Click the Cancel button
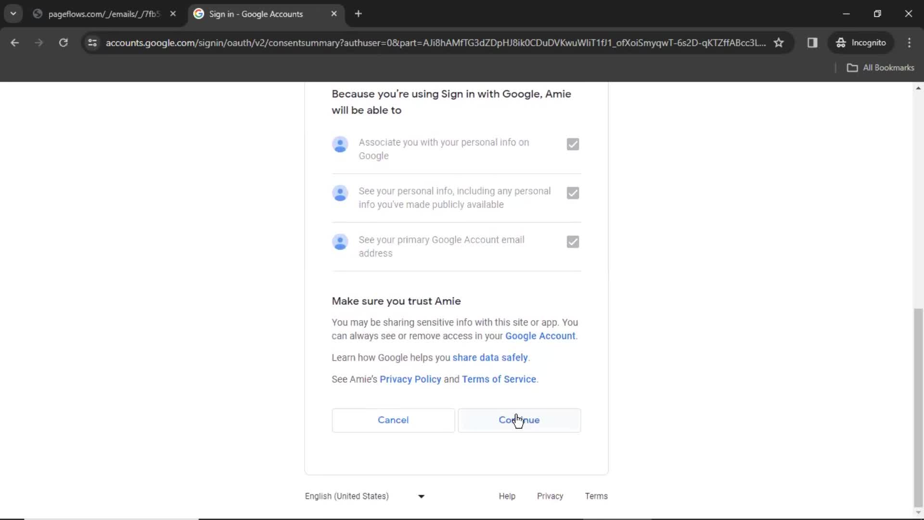Image resolution: width=924 pixels, height=520 pixels. coord(393,420)
